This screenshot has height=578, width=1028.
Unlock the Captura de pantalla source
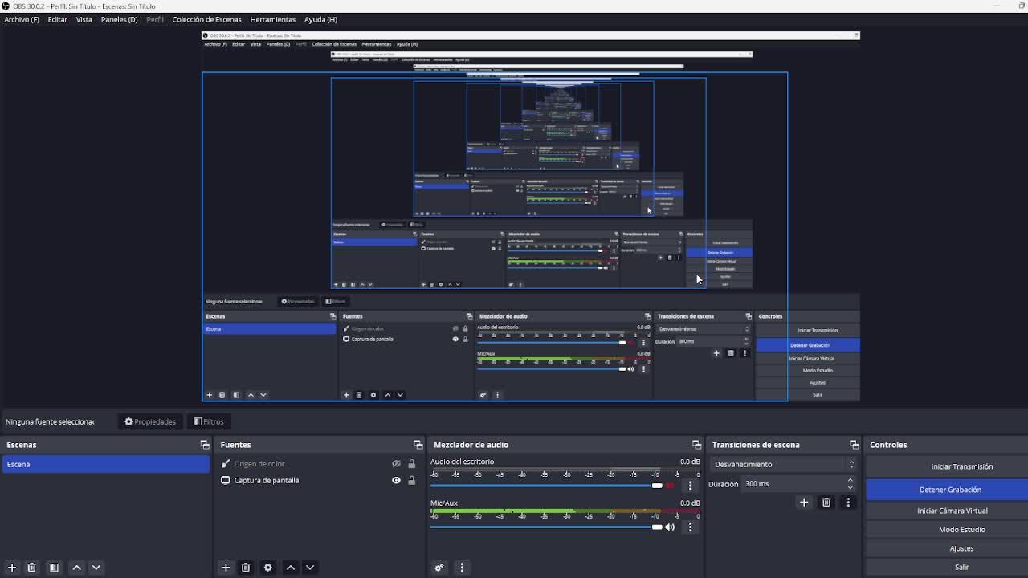click(412, 480)
